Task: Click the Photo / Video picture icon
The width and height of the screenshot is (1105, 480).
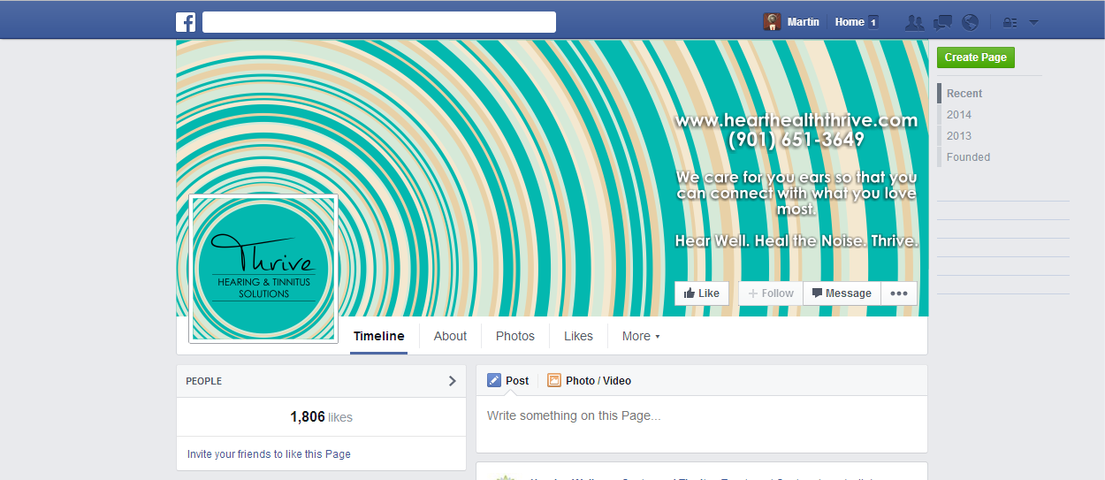Action: coord(554,381)
